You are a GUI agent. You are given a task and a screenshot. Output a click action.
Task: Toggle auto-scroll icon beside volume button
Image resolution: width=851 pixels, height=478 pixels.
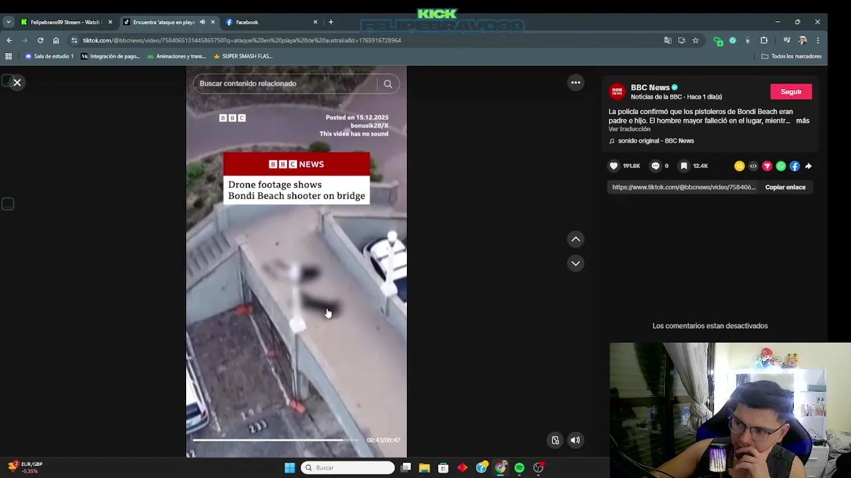tap(555, 440)
